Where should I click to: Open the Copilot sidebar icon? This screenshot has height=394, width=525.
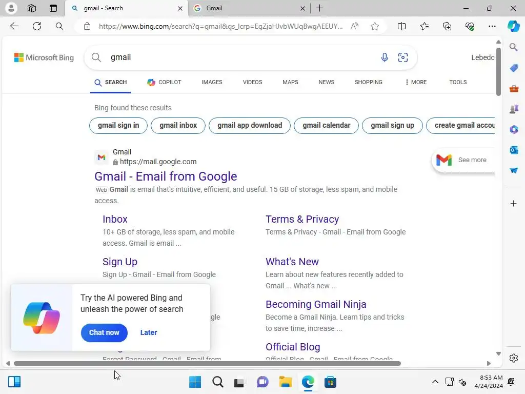[x=513, y=26]
